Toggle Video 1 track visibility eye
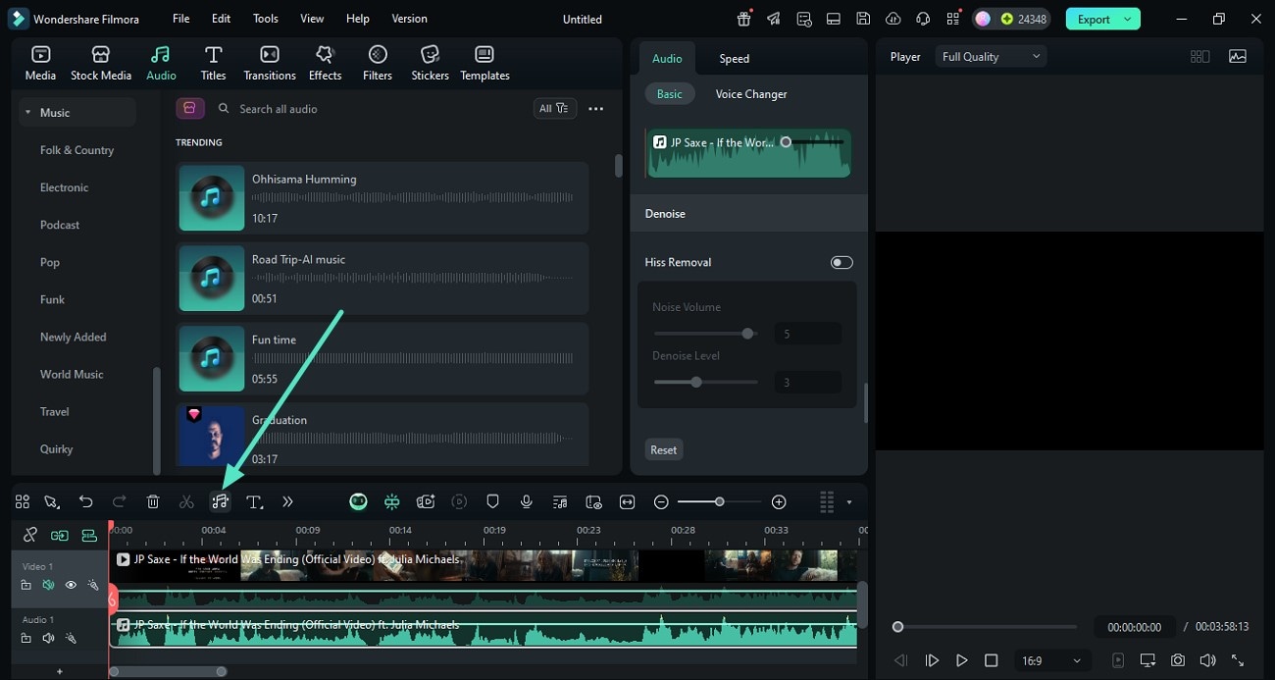Image resolution: width=1275 pixels, height=680 pixels. (x=71, y=585)
